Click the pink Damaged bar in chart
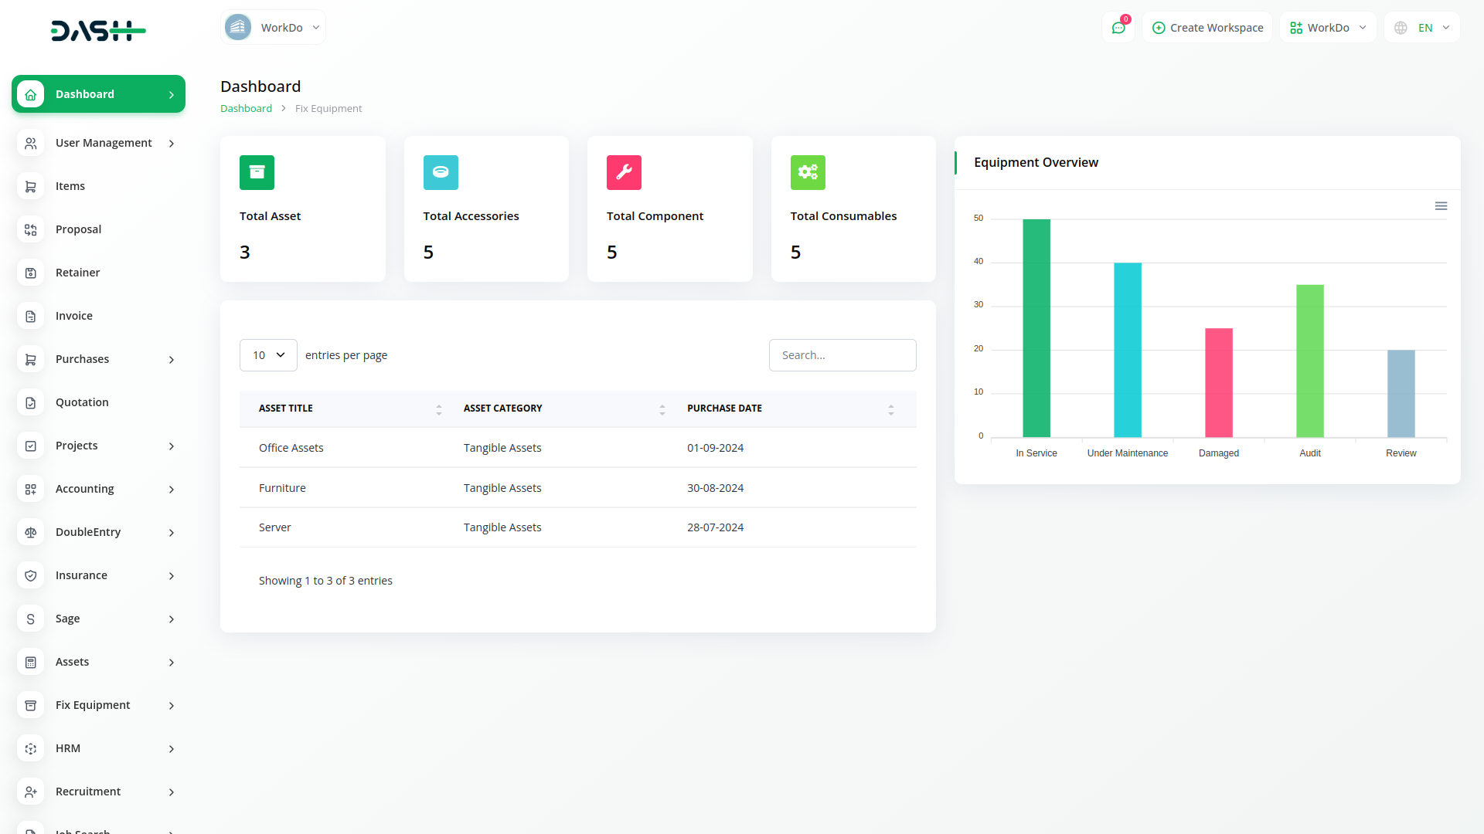Image resolution: width=1484 pixels, height=834 pixels. pyautogui.click(x=1218, y=382)
